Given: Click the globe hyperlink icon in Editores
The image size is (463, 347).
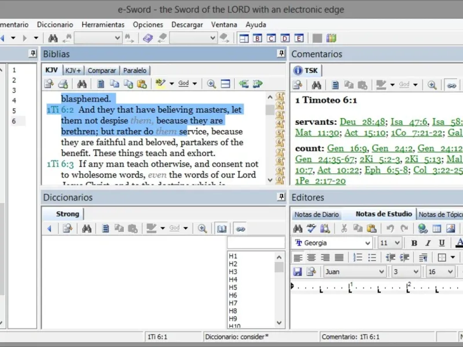Looking at the screenshot, I should click(x=422, y=228).
